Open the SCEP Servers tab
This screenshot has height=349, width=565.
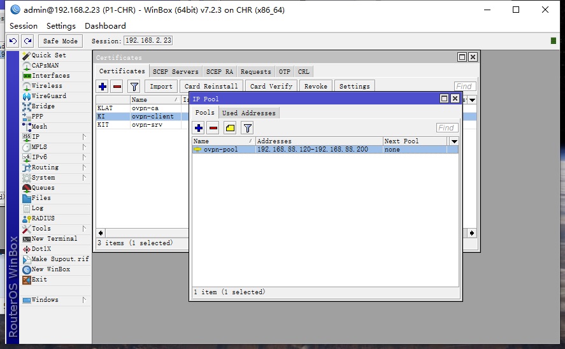[175, 72]
